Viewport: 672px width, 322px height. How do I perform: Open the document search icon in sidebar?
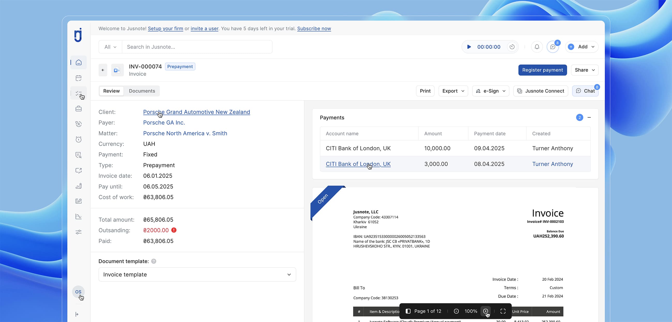79,155
